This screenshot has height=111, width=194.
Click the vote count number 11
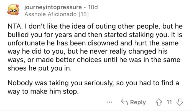coord(169,102)
